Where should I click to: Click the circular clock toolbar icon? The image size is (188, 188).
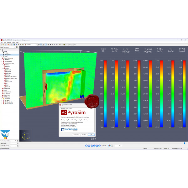coord(11,44)
